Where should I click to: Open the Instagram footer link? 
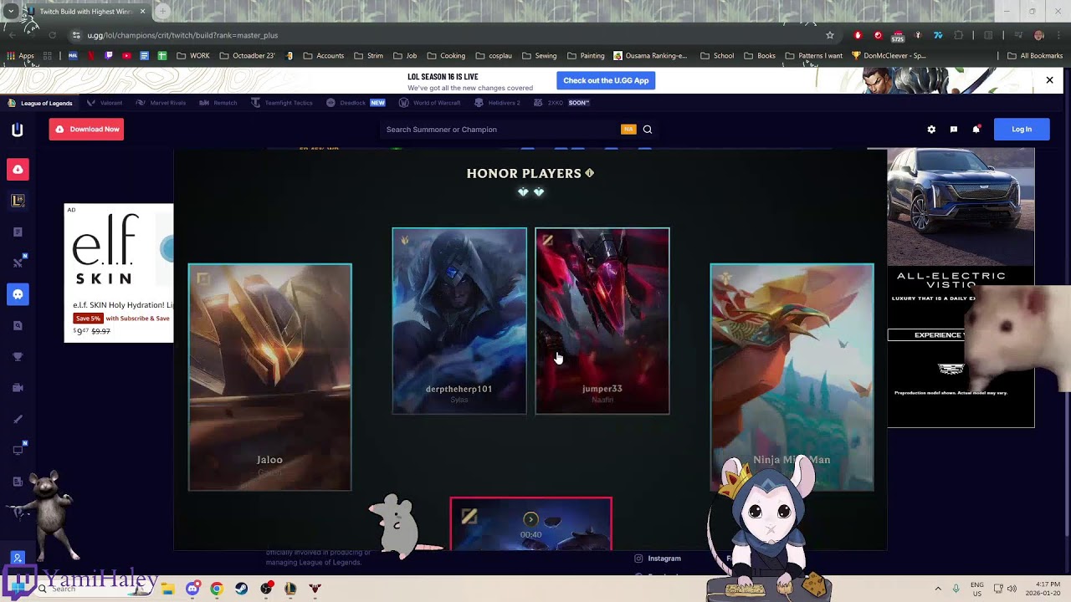coord(658,559)
